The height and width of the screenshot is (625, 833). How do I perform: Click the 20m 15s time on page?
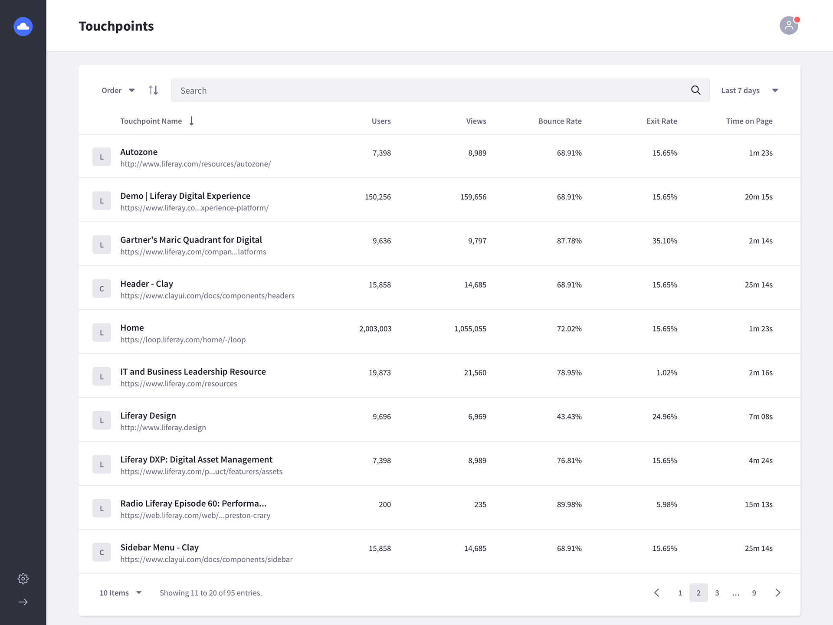click(759, 197)
